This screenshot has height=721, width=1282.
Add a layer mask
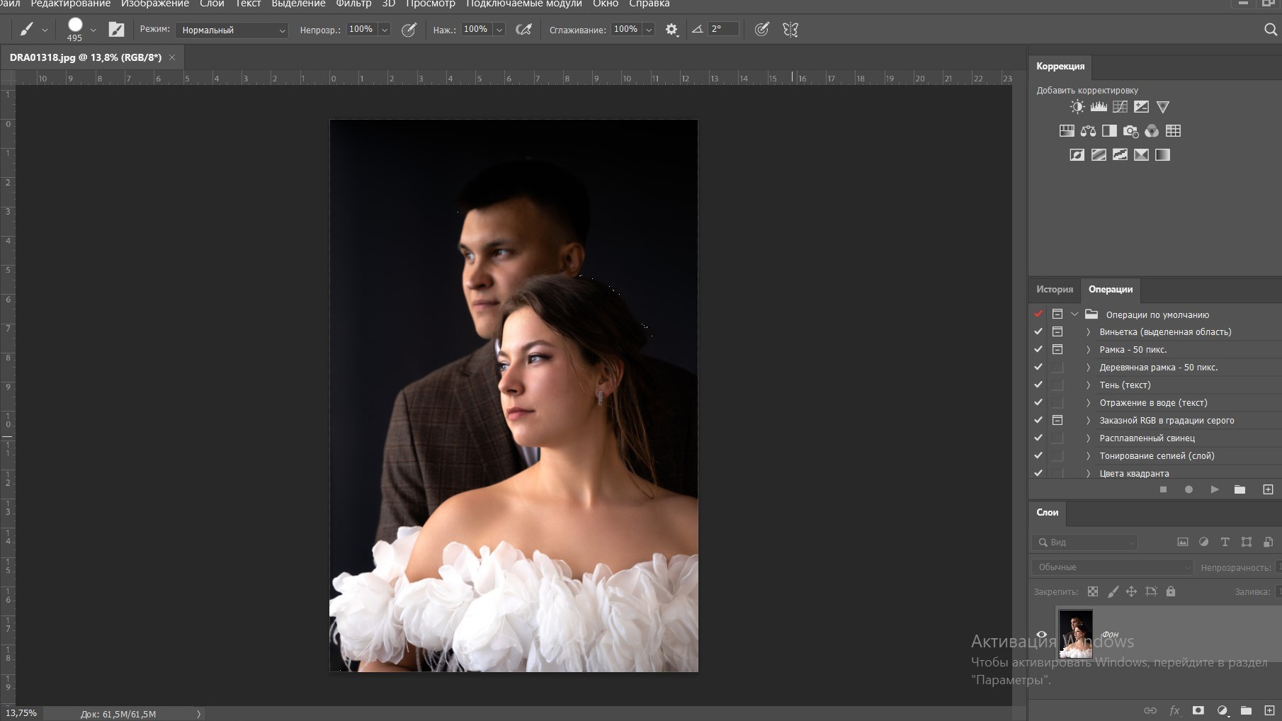point(1198,710)
